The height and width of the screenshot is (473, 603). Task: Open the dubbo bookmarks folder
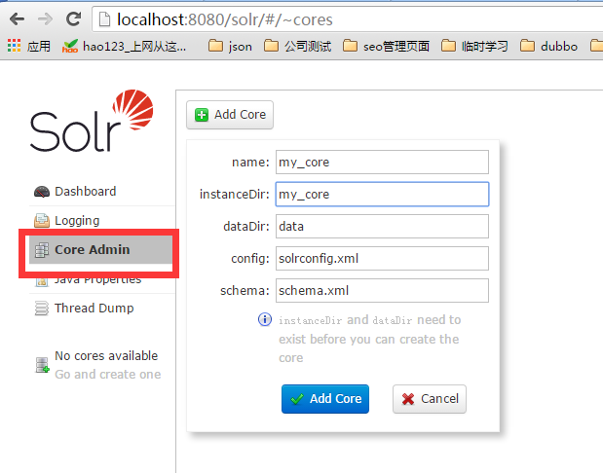pos(548,46)
